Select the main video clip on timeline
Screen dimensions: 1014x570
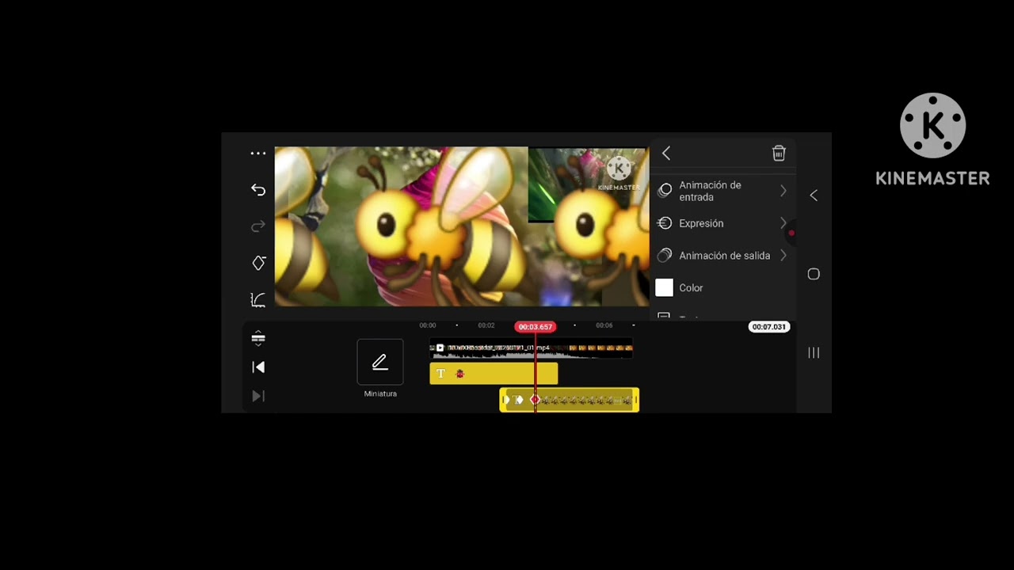click(532, 348)
